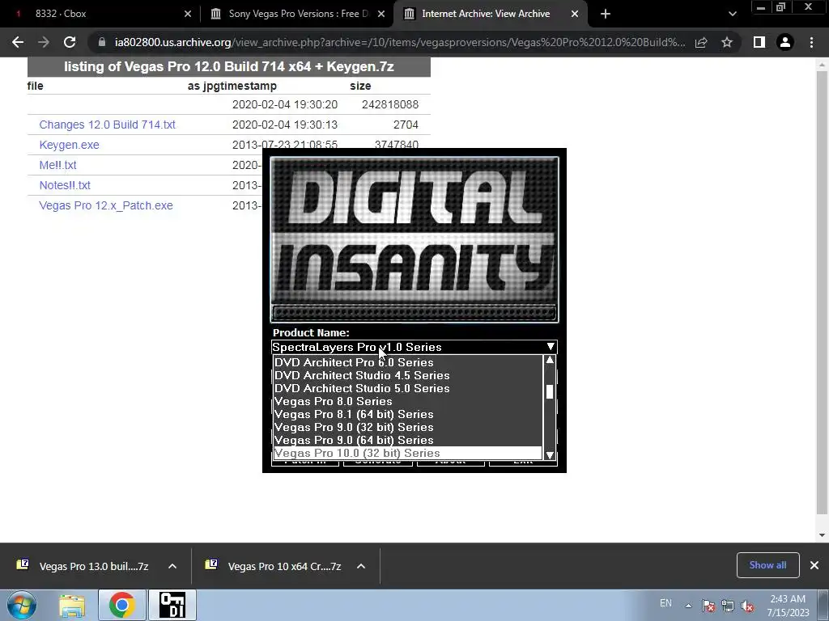The width and height of the screenshot is (829, 621).
Task: Open the Windows Start menu orb
Action: (x=21, y=605)
